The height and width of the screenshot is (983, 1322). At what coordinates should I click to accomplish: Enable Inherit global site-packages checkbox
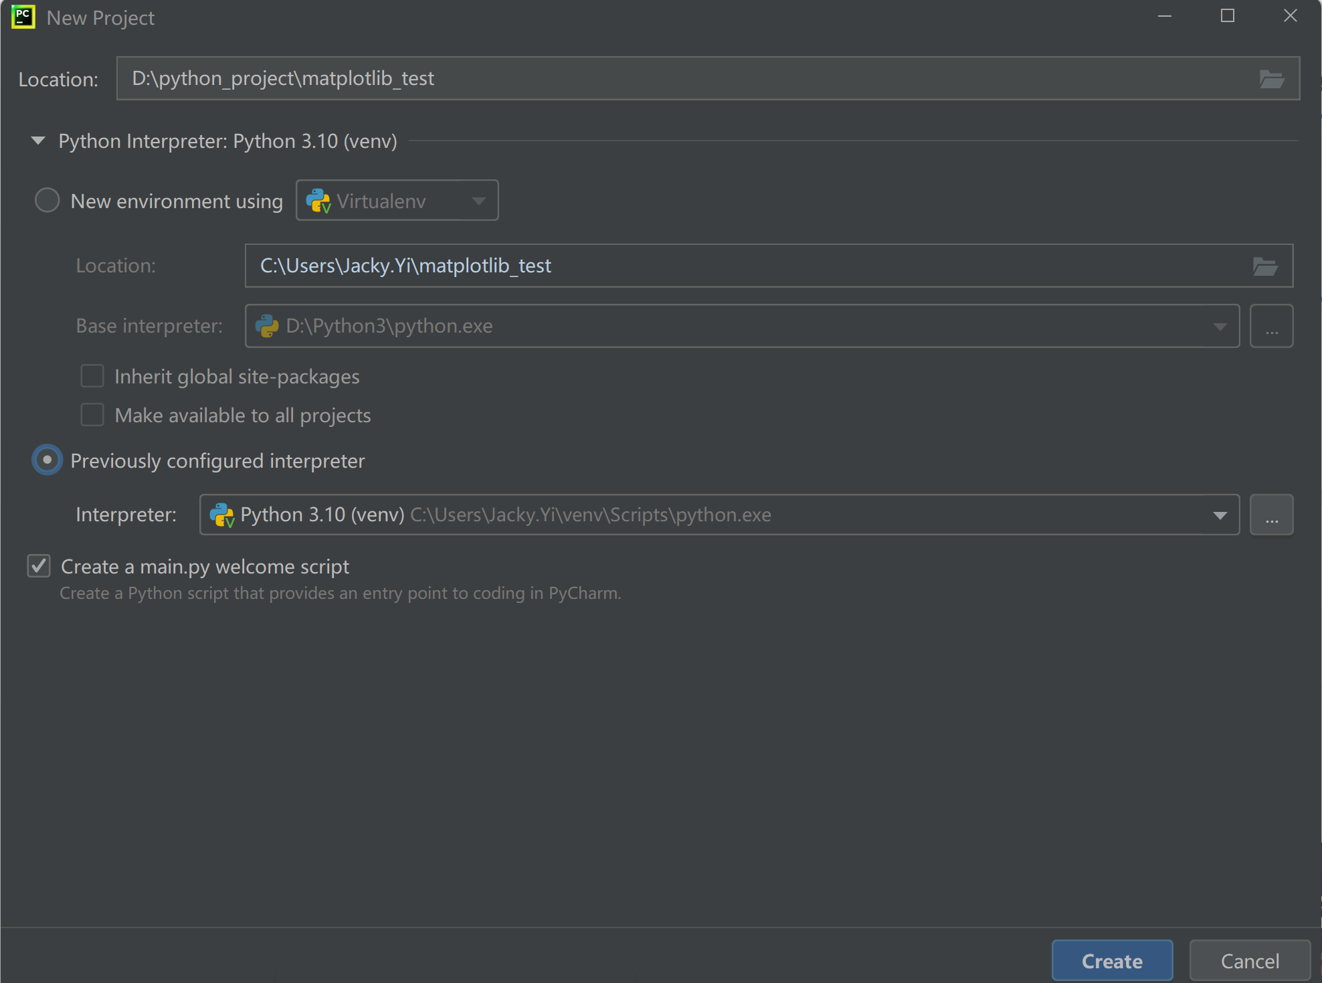tap(92, 376)
